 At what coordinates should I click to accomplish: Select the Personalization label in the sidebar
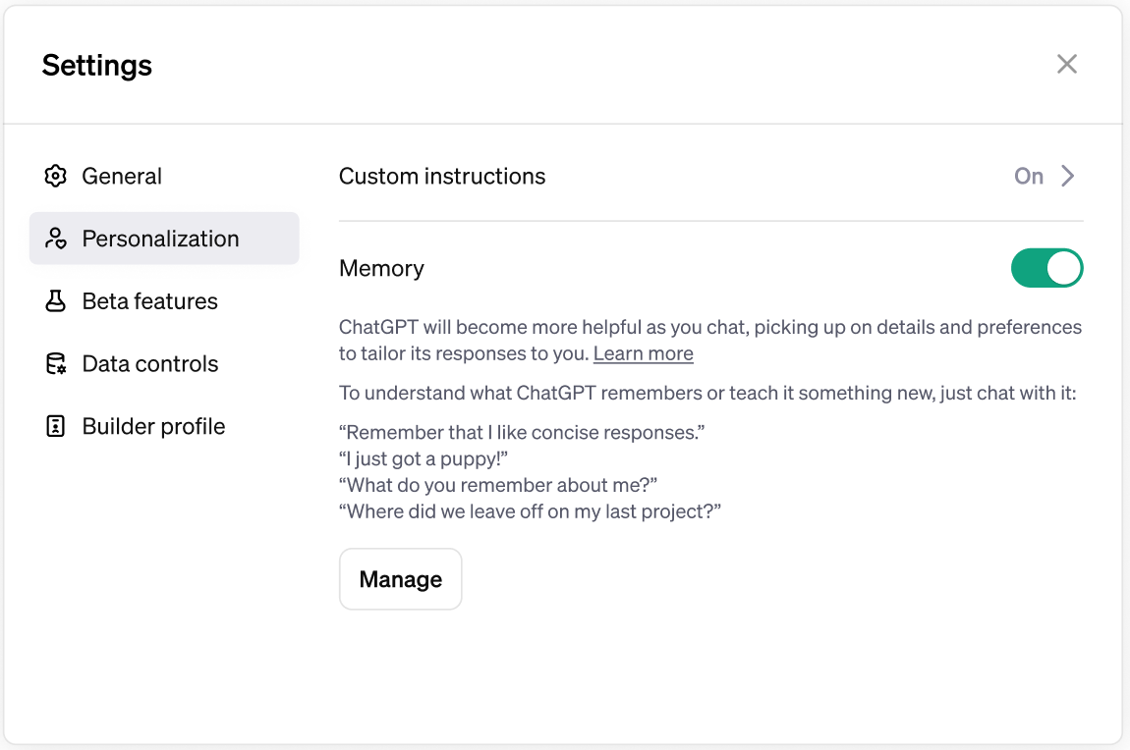click(x=161, y=239)
